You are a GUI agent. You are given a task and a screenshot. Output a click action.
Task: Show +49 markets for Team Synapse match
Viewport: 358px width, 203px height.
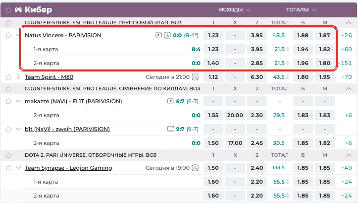click(x=346, y=168)
